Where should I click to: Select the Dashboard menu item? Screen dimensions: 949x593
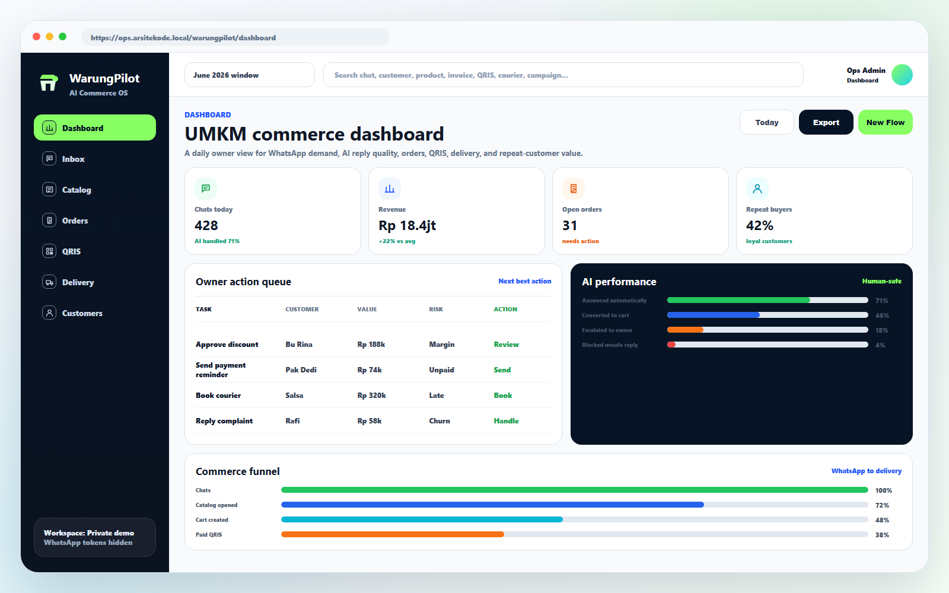click(x=95, y=127)
